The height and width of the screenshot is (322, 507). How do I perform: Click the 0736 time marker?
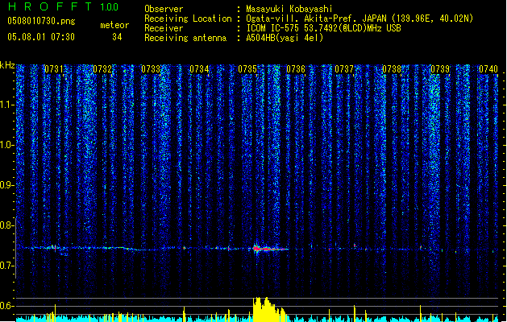(x=296, y=69)
